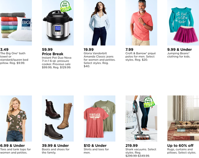Select the Gloria Vanderbilt jeans model photo
The height and width of the screenshot is (158, 199).
[99, 23]
